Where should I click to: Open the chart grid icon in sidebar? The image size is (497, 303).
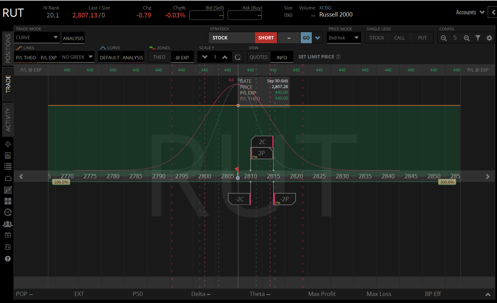8,190
